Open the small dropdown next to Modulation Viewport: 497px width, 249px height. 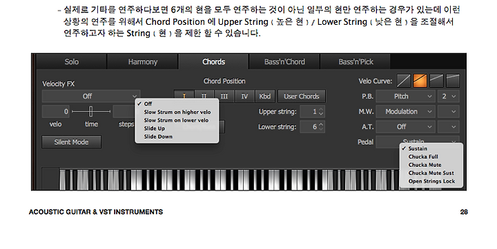pyautogui.click(x=448, y=112)
